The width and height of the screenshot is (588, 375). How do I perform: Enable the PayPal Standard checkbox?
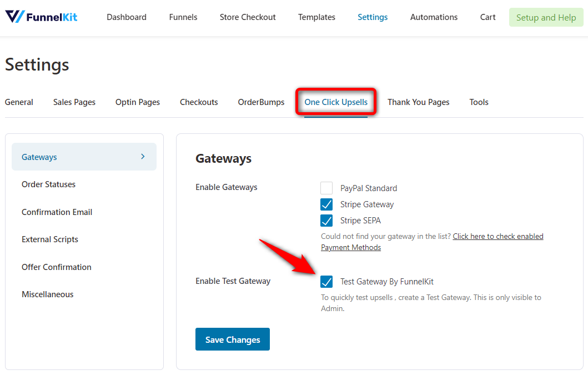pyautogui.click(x=326, y=188)
